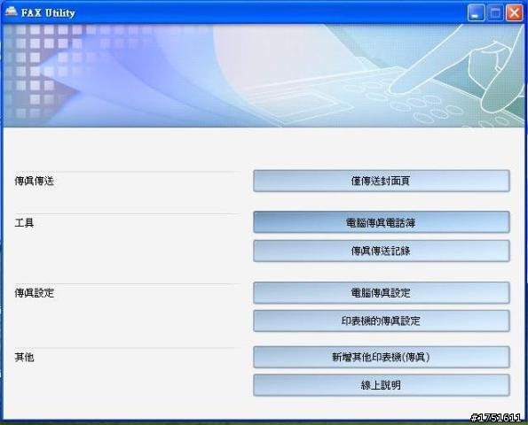Open 印表機的傳真設定
Viewport: 528px width, 425px height.
382,321
